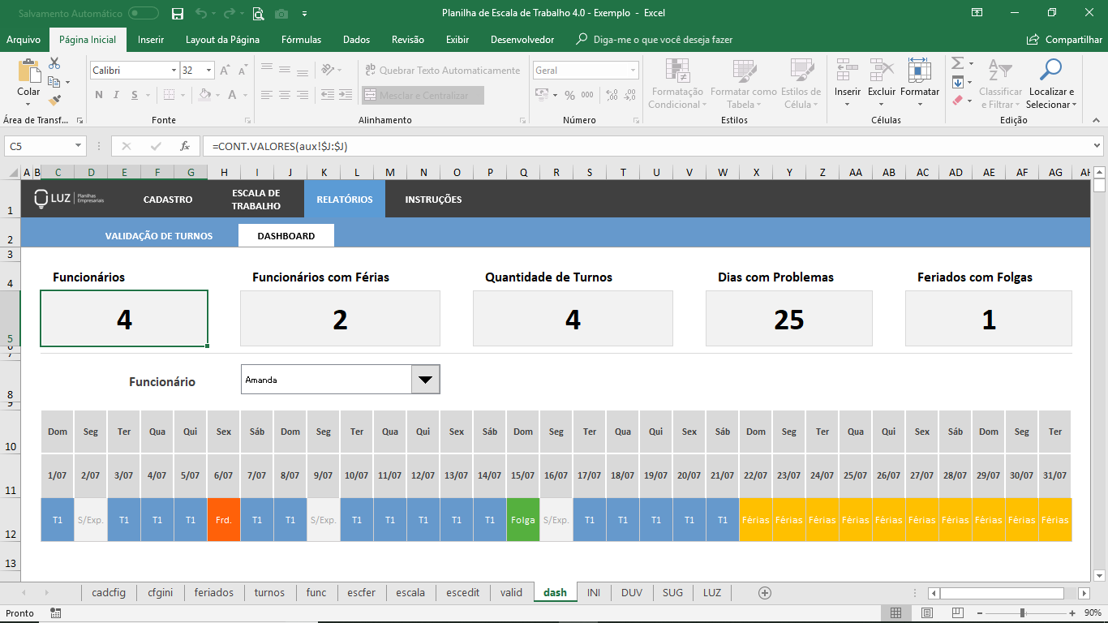Click the Redo arrow in quick access toolbar
The width and height of the screenshot is (1108, 623).
tap(229, 14)
